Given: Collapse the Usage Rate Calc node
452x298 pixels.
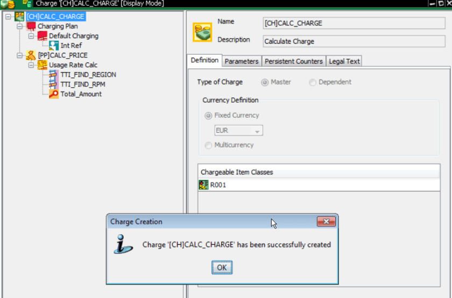Looking at the screenshot, I should click(x=31, y=65).
